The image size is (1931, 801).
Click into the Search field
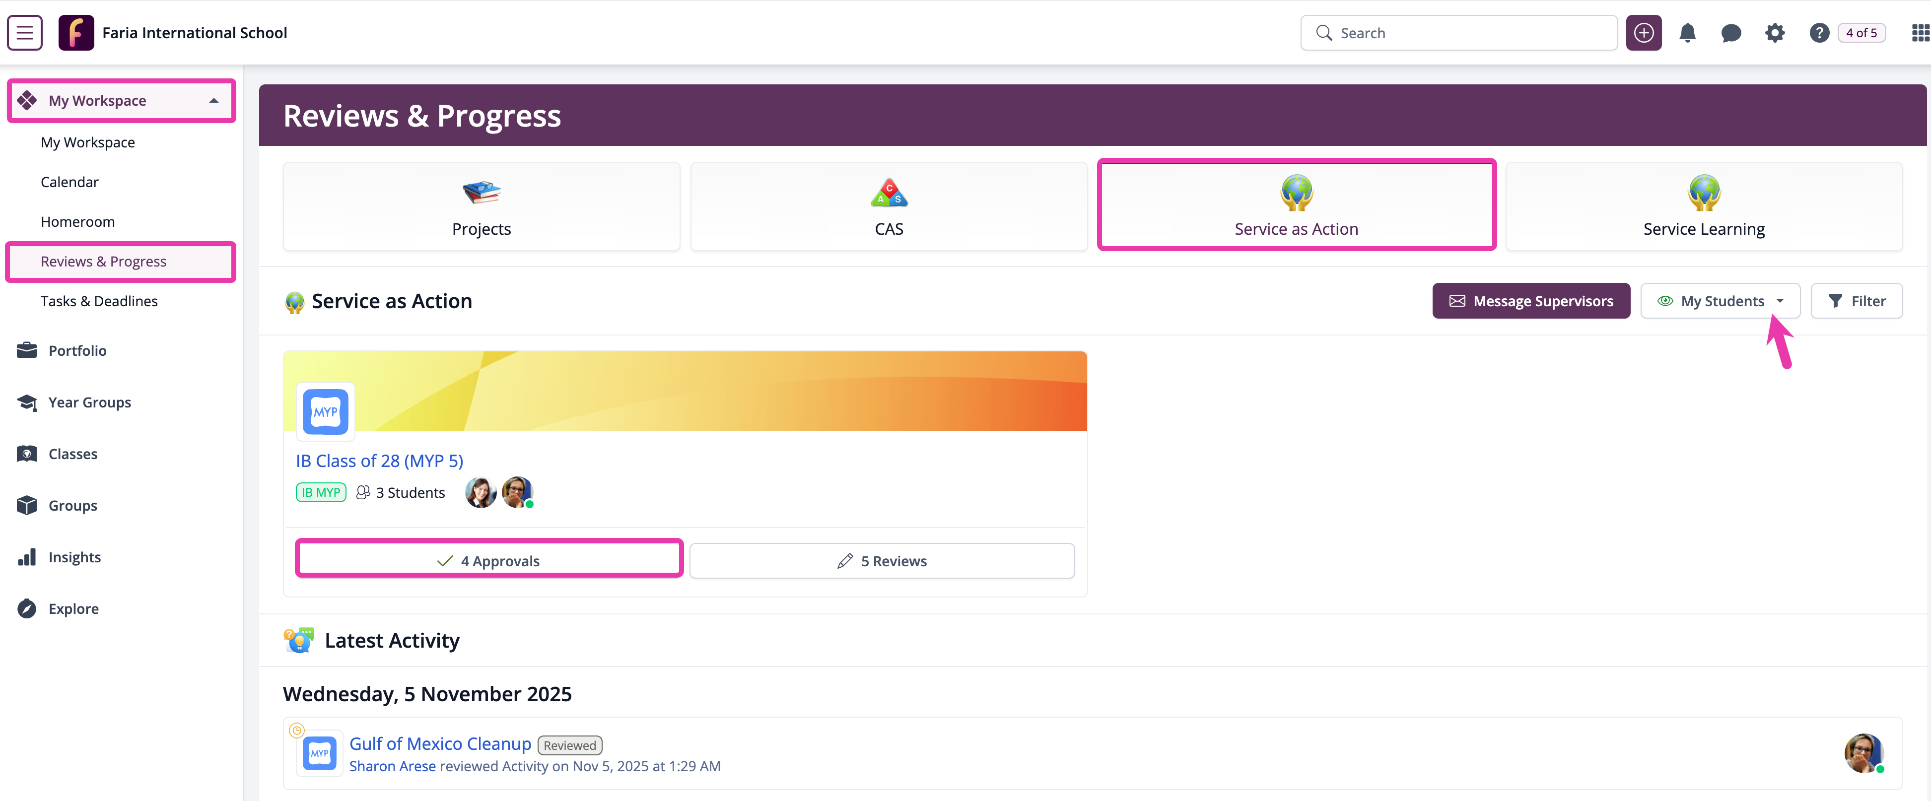[x=1459, y=33]
